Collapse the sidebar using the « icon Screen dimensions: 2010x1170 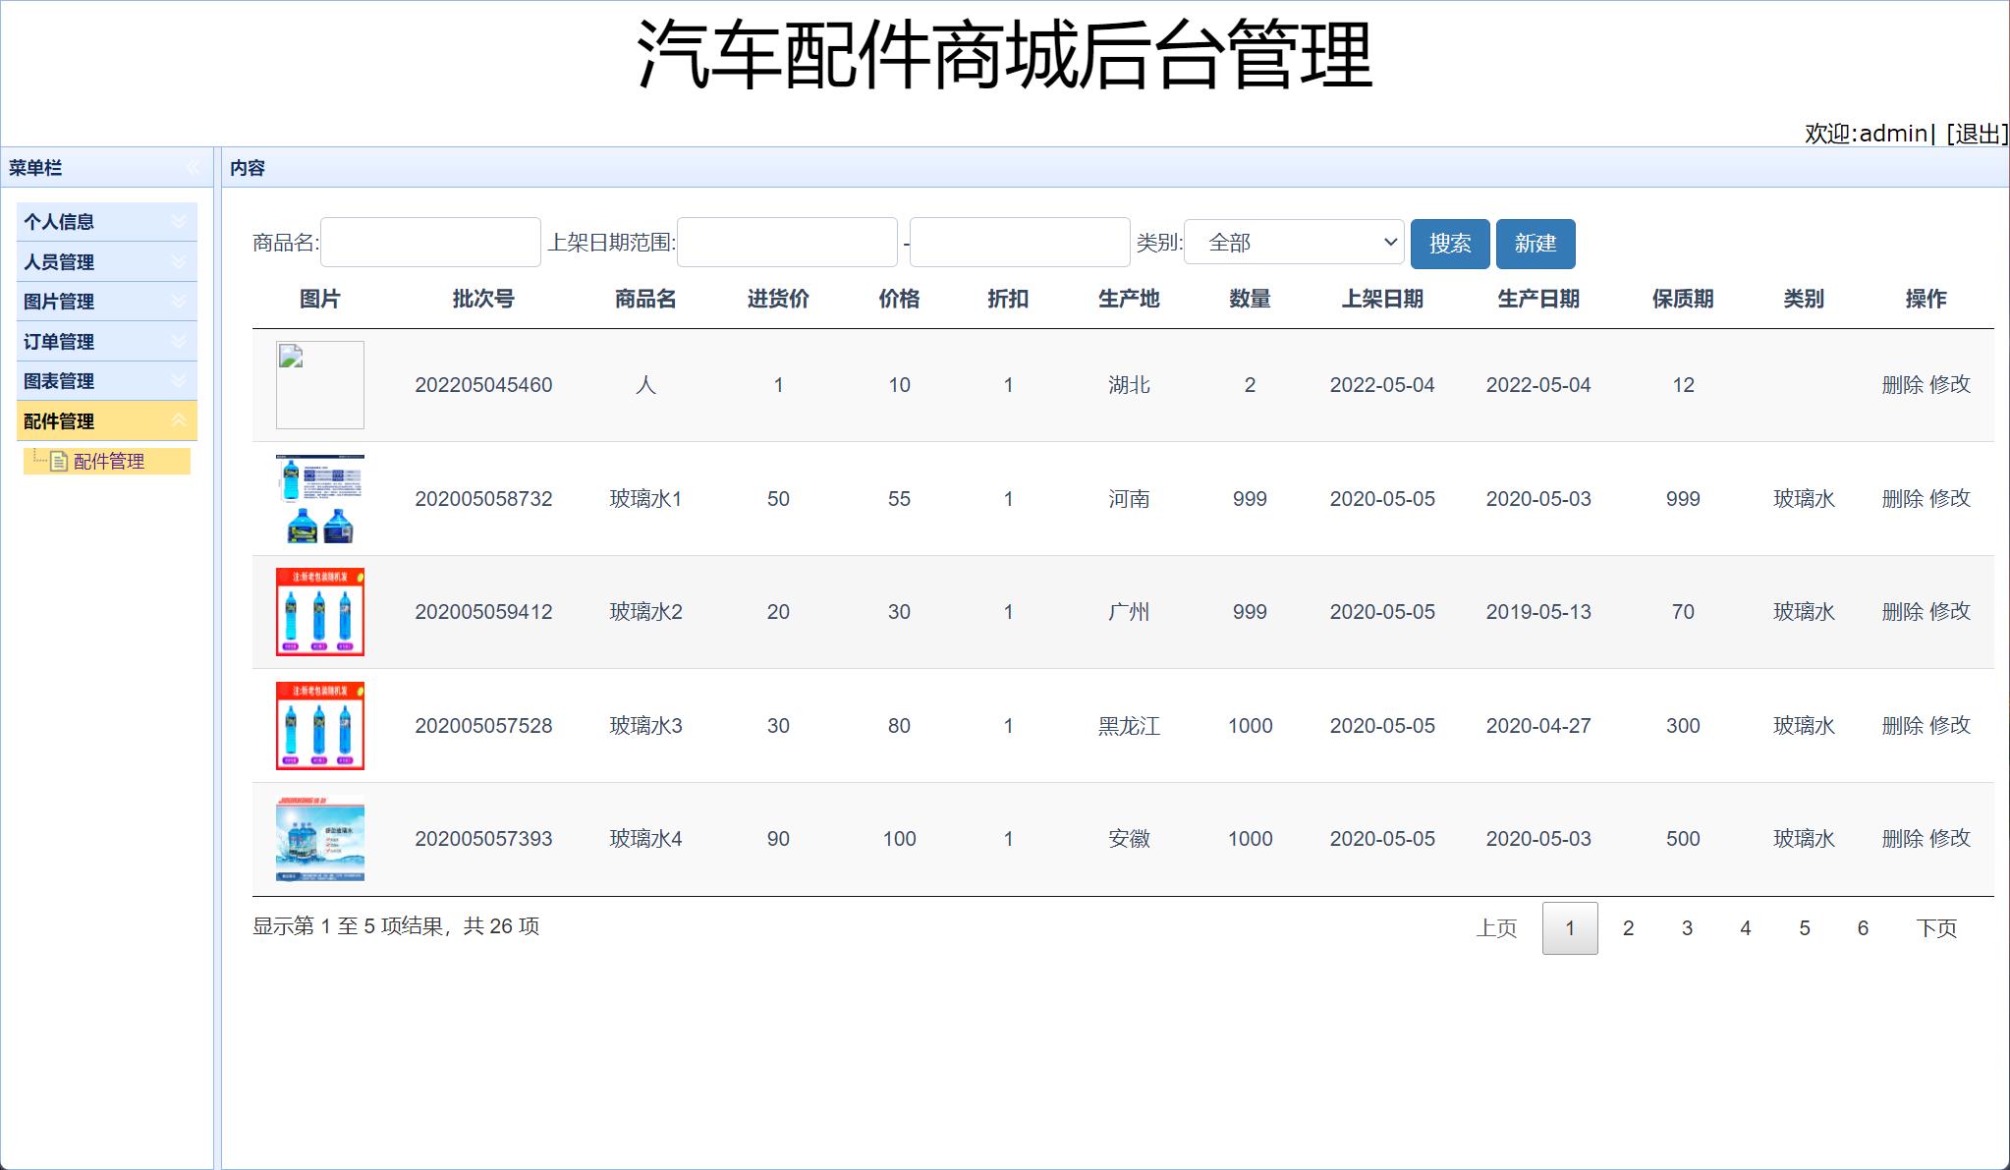point(194,167)
